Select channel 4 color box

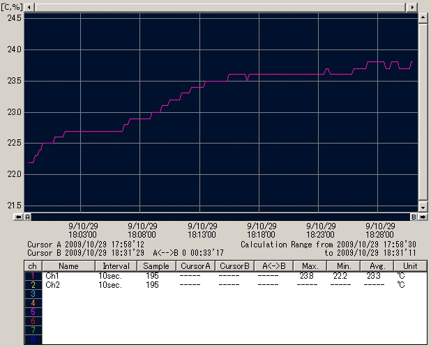33,303
